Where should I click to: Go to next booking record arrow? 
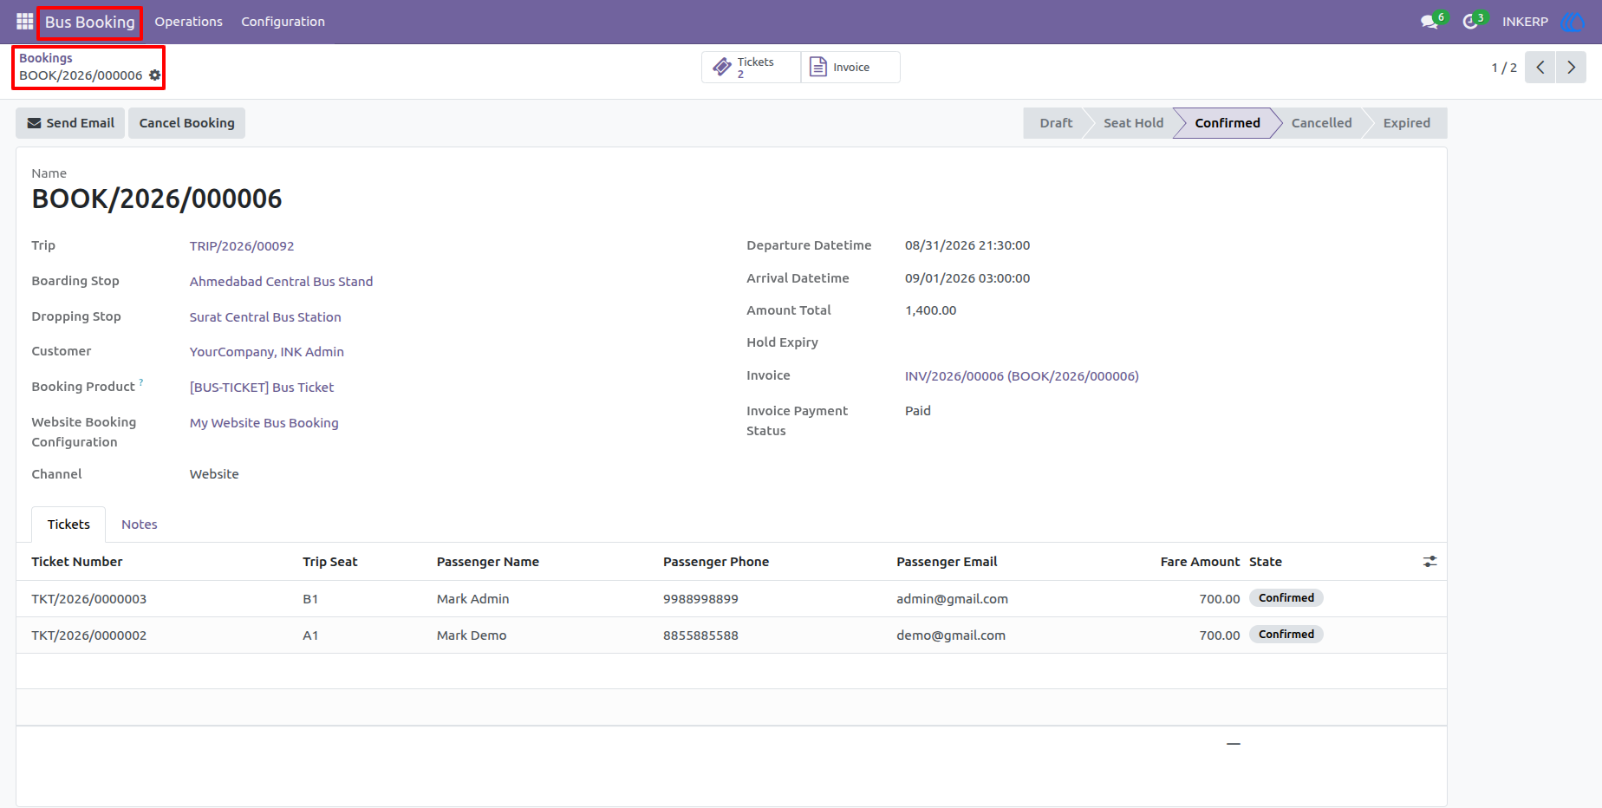pos(1571,68)
